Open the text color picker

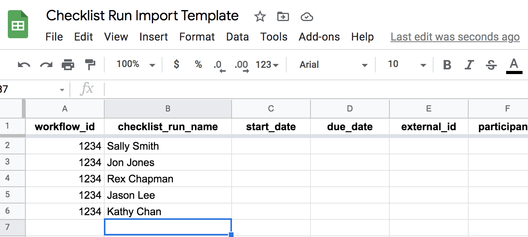coord(514,65)
